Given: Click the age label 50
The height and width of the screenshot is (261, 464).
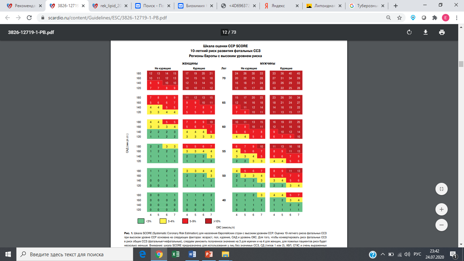Looking at the screenshot, I should [x=224, y=176].
